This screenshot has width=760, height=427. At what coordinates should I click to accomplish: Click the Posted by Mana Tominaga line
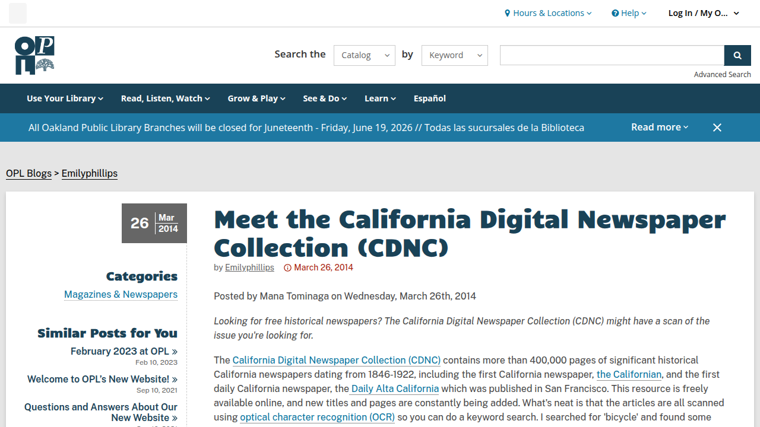(x=345, y=296)
